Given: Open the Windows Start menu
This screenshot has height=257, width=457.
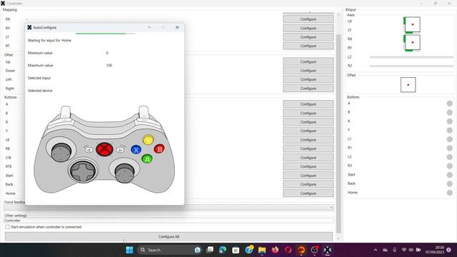Looking at the screenshot, I should 129,250.
